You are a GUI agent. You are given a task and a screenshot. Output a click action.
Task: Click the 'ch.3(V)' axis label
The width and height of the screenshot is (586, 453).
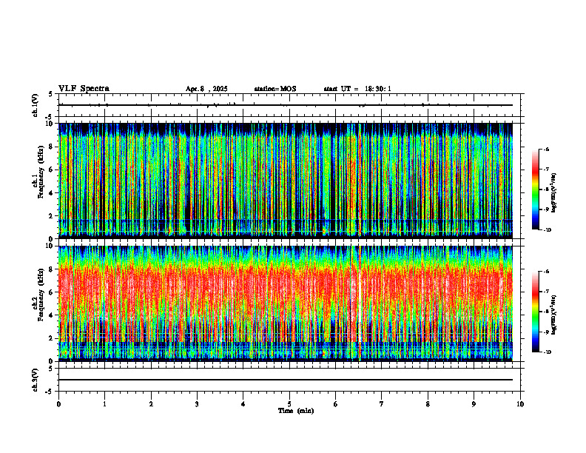(36, 380)
